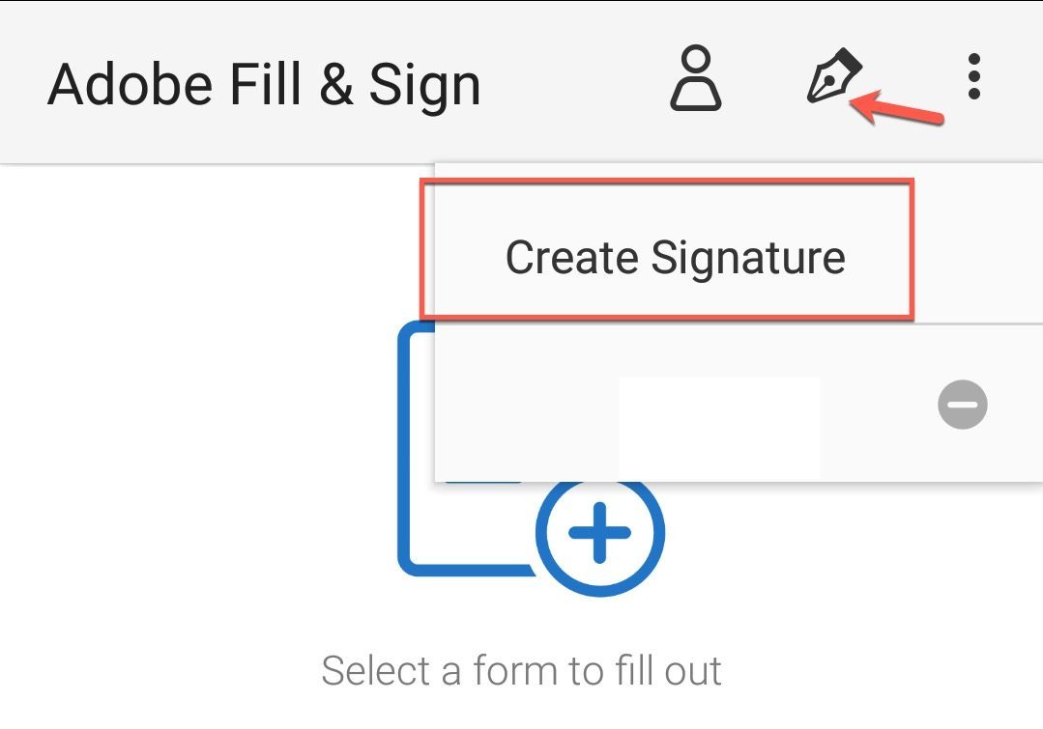Start creating a new signature

point(675,257)
